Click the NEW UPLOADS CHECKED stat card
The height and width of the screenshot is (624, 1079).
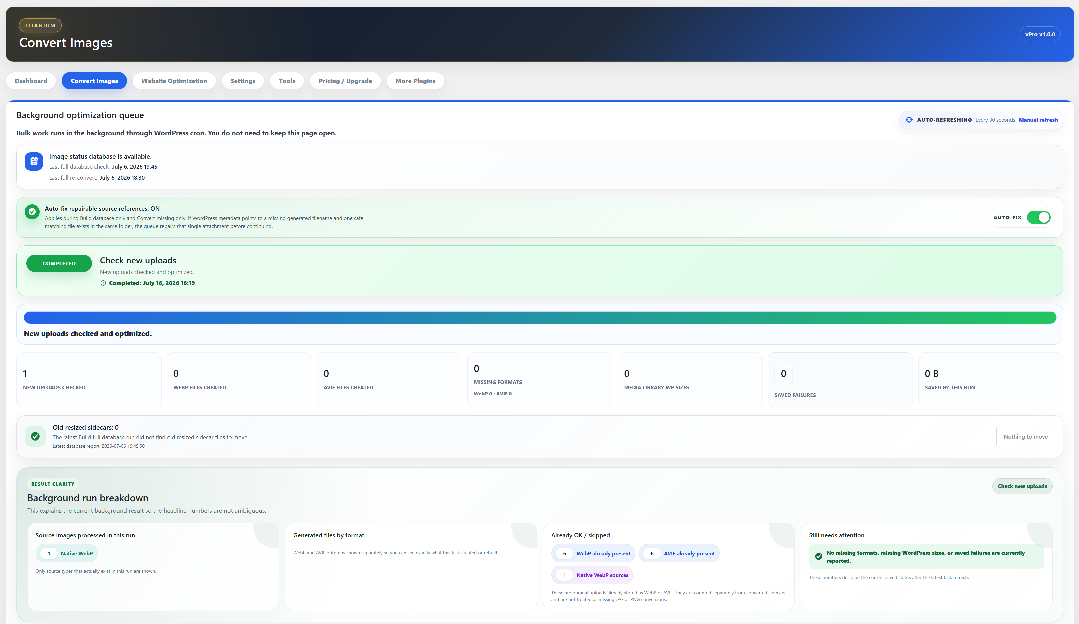tap(89, 380)
